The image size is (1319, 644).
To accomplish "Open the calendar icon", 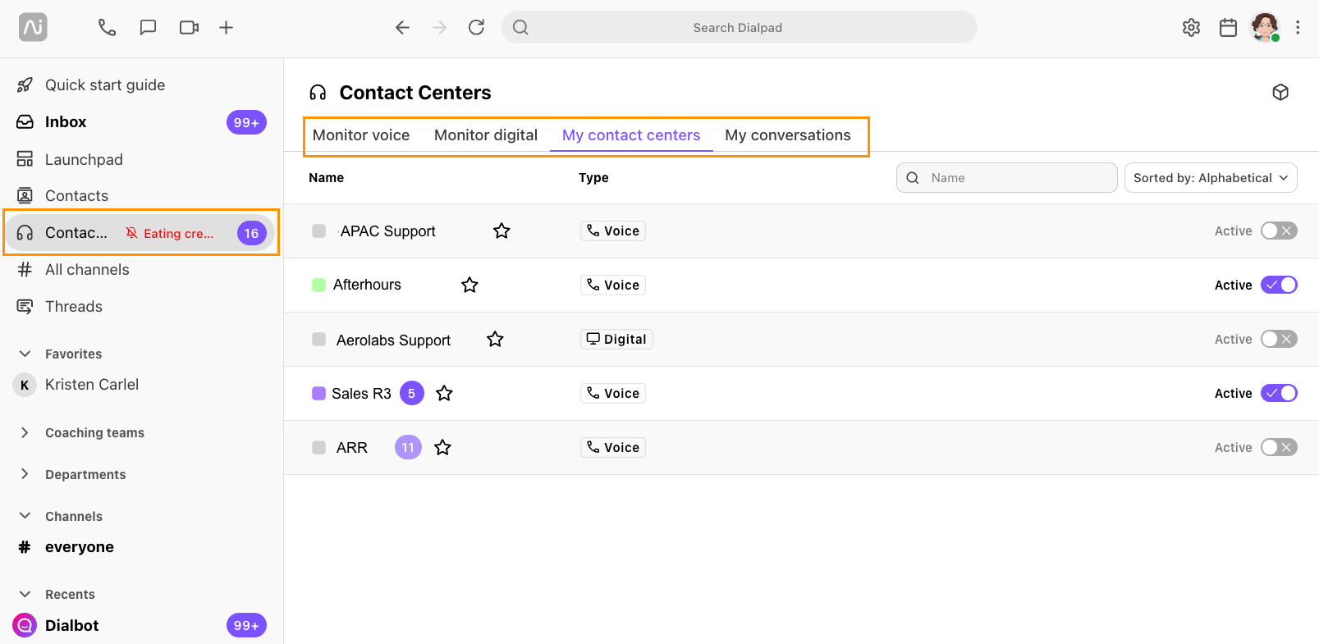I will pyautogui.click(x=1228, y=27).
